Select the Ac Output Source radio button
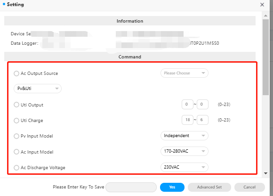Image resolution: width=273 pixels, height=196 pixels. tap(16, 73)
